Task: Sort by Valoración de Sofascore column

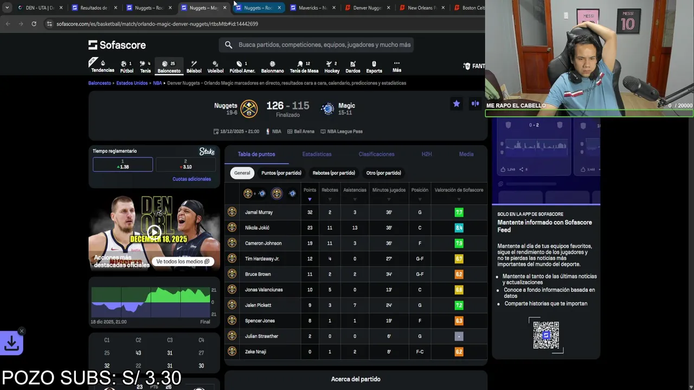Action: point(459,193)
